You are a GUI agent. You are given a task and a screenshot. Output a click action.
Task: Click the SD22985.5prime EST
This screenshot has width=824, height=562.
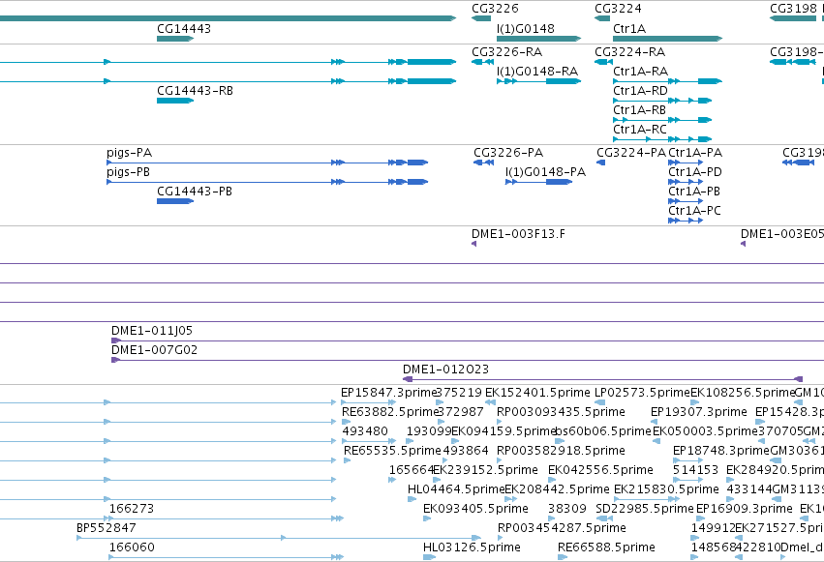pyautogui.click(x=602, y=518)
